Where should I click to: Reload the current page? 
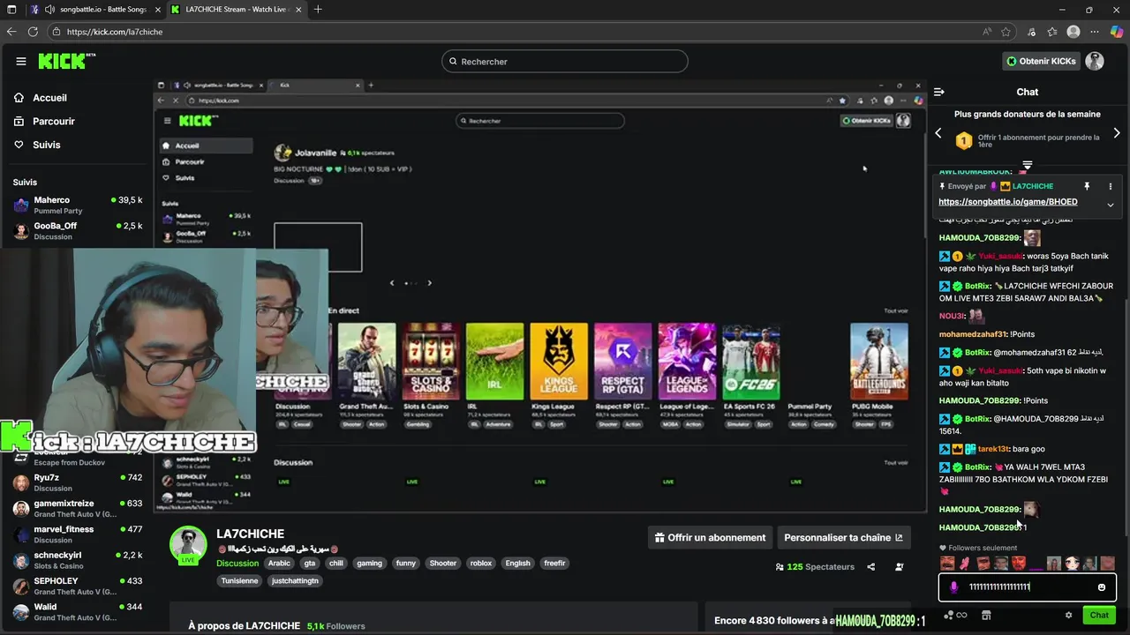tap(33, 32)
